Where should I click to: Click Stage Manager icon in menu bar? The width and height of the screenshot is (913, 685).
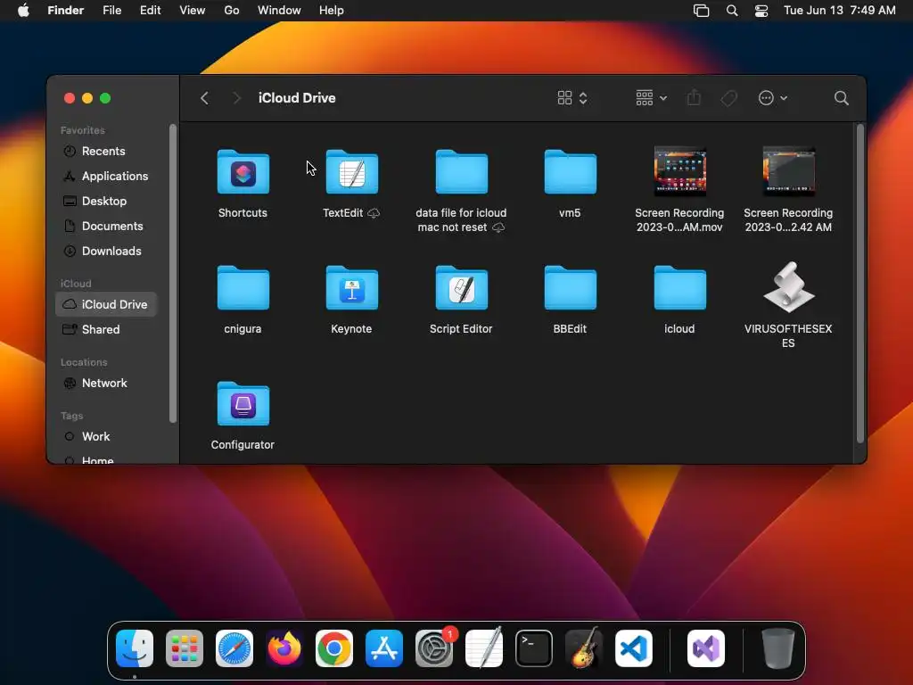(x=701, y=11)
